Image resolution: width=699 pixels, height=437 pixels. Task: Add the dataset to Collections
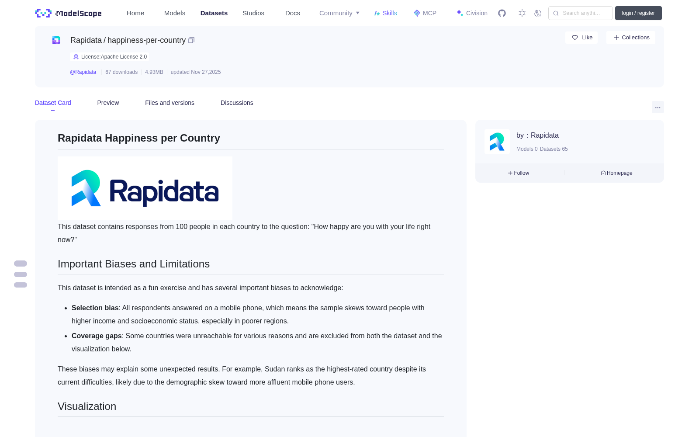tap(631, 38)
